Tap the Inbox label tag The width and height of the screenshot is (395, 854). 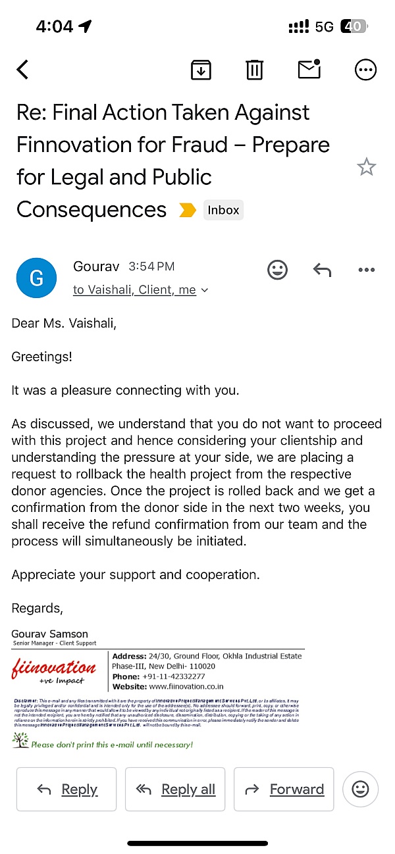pos(223,211)
